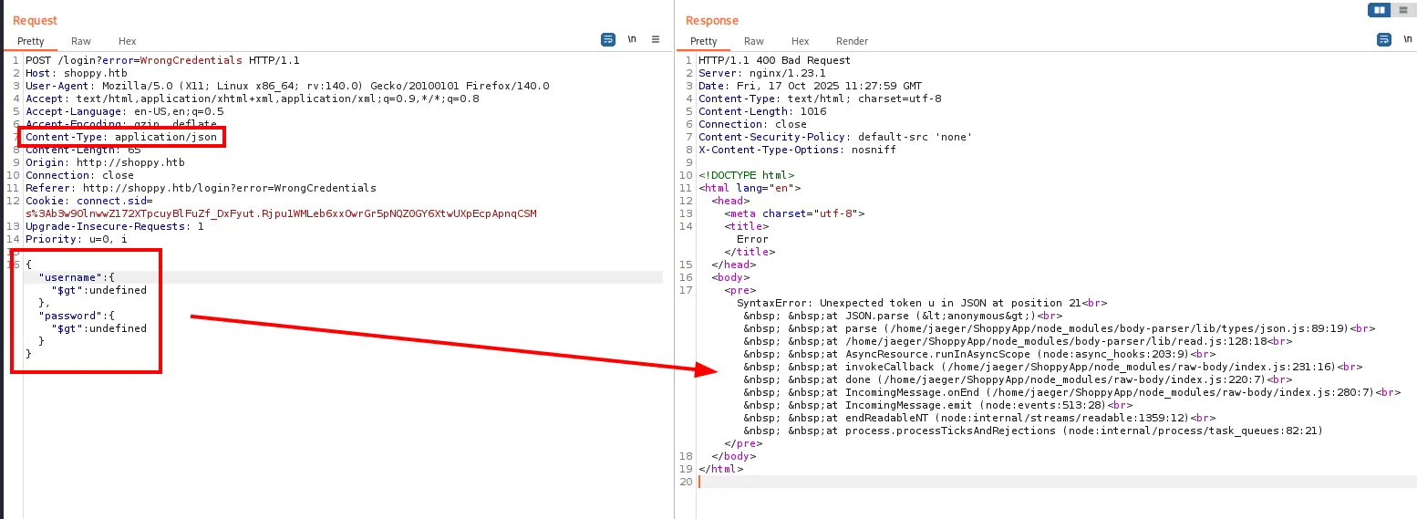The height and width of the screenshot is (519, 1417).
Task: Click the POST /login request line
Action: [x=162, y=60]
